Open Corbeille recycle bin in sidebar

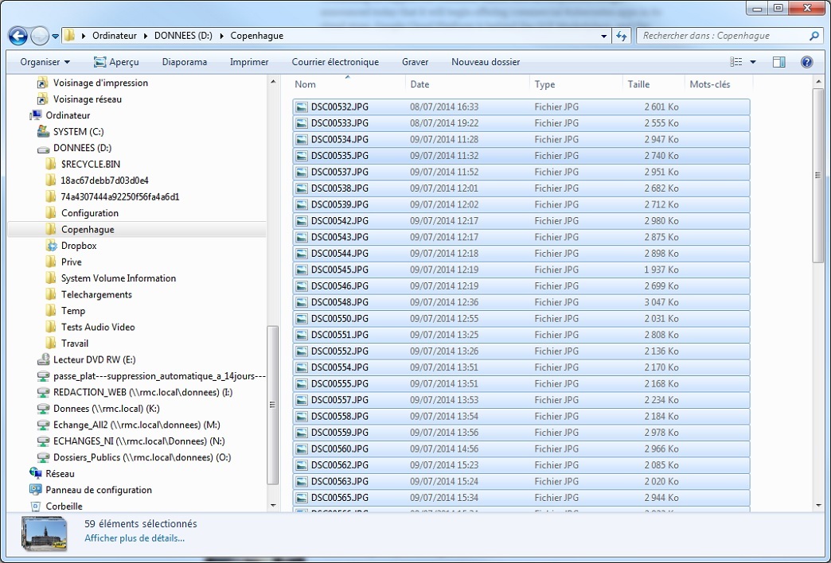64,506
